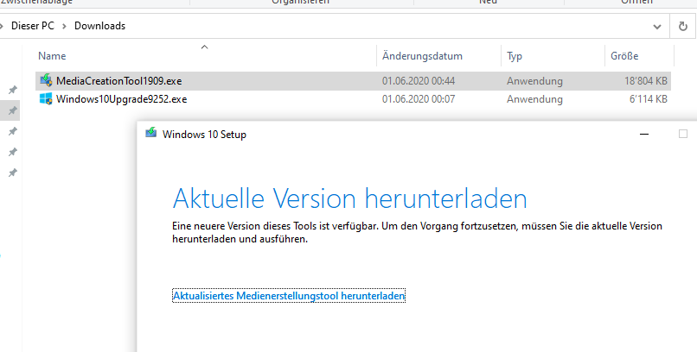Click the Anwendung type of MediaCreationTool1909.exe
Screen dimensions: 697x352
tap(534, 81)
